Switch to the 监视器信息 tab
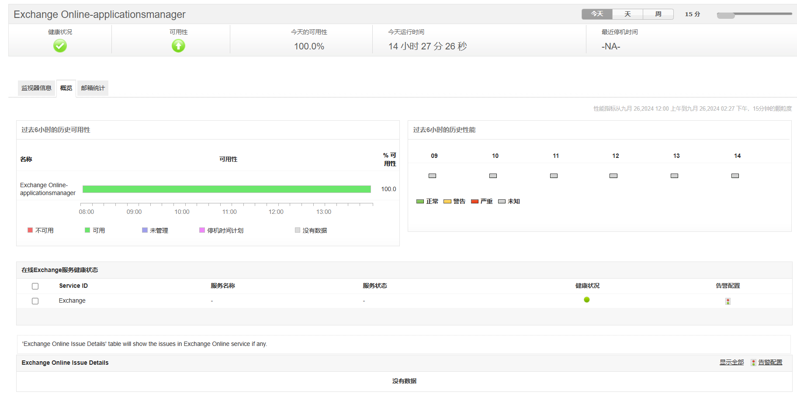 point(36,88)
